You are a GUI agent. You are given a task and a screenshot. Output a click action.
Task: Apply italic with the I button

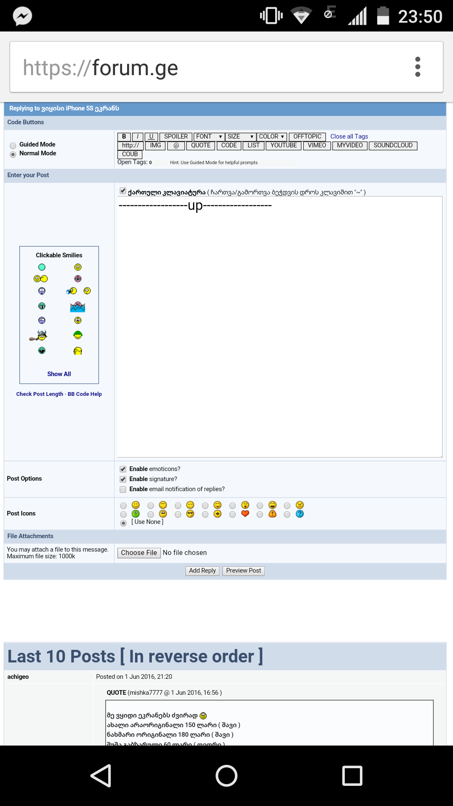pos(138,137)
